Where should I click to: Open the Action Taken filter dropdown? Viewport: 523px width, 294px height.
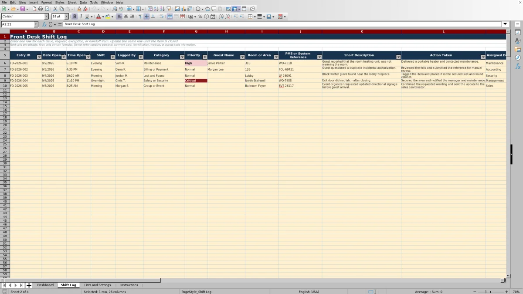pyautogui.click(x=483, y=57)
